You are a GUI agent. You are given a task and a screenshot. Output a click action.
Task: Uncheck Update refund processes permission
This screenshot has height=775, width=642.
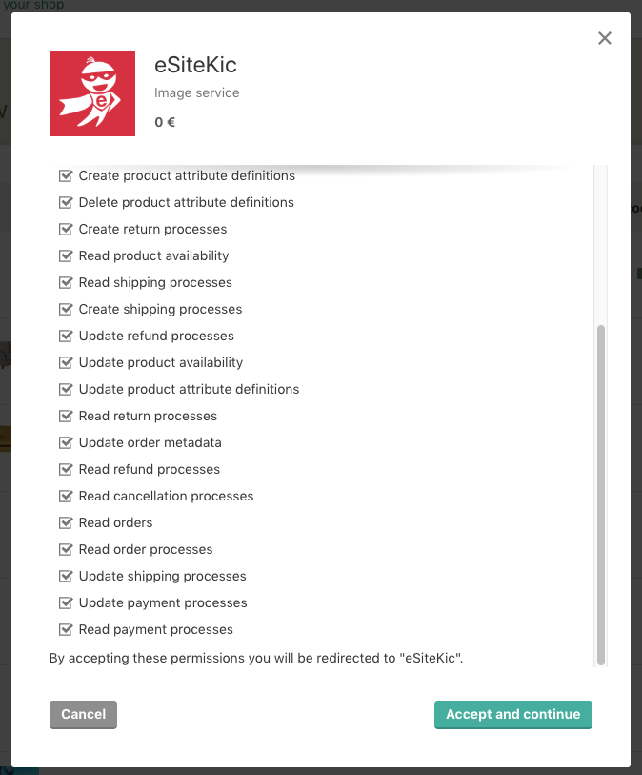coord(66,336)
